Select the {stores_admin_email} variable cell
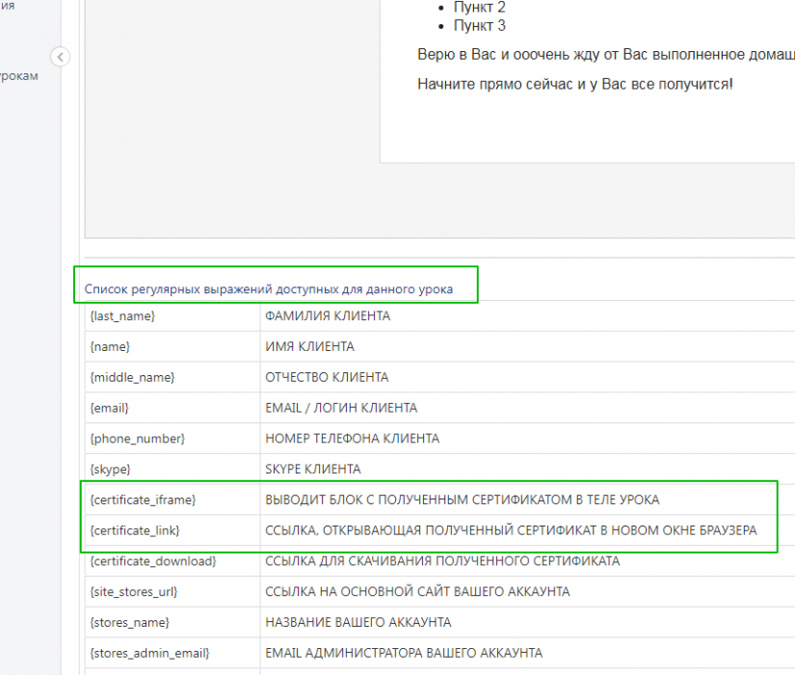795x675 pixels. click(149, 653)
